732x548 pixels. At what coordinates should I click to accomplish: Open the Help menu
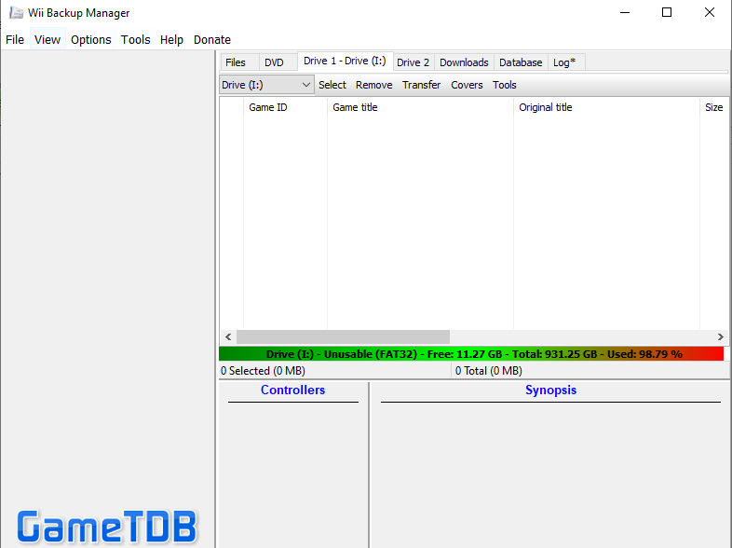(171, 40)
